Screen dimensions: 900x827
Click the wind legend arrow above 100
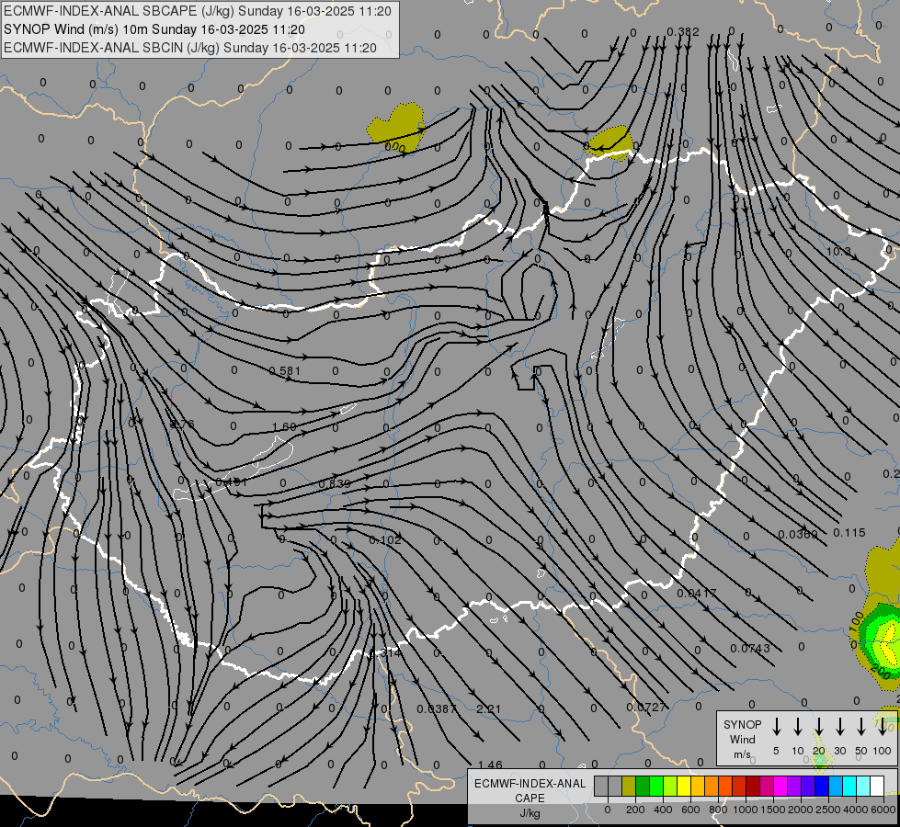pyautogui.click(x=883, y=726)
